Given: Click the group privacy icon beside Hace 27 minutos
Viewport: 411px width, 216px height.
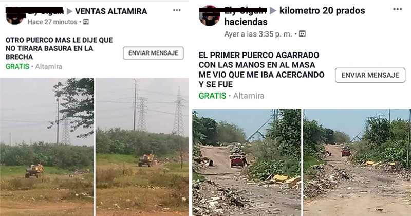Looking at the screenshot, I should (86, 22).
